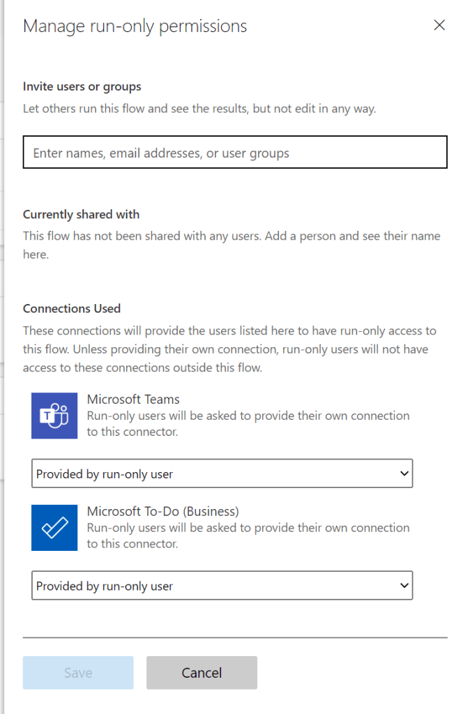Click the Microsoft Teams connector icon

click(x=54, y=416)
